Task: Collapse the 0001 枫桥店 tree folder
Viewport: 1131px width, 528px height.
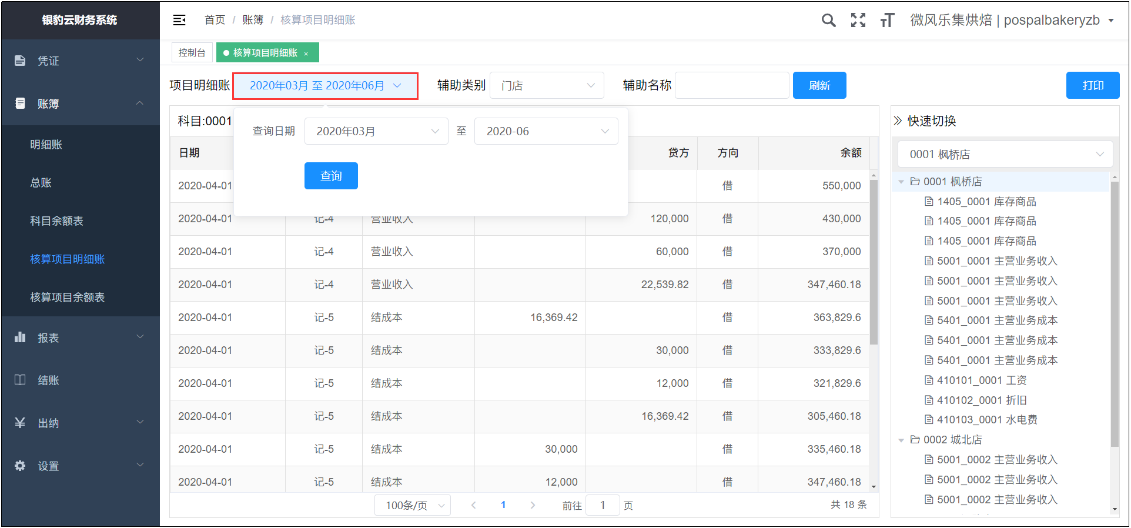Action: [x=901, y=182]
